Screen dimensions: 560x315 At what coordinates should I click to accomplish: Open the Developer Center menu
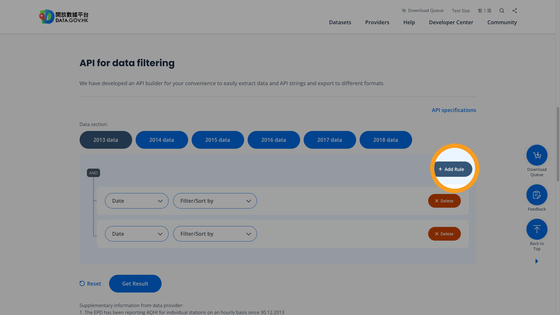pyautogui.click(x=451, y=22)
